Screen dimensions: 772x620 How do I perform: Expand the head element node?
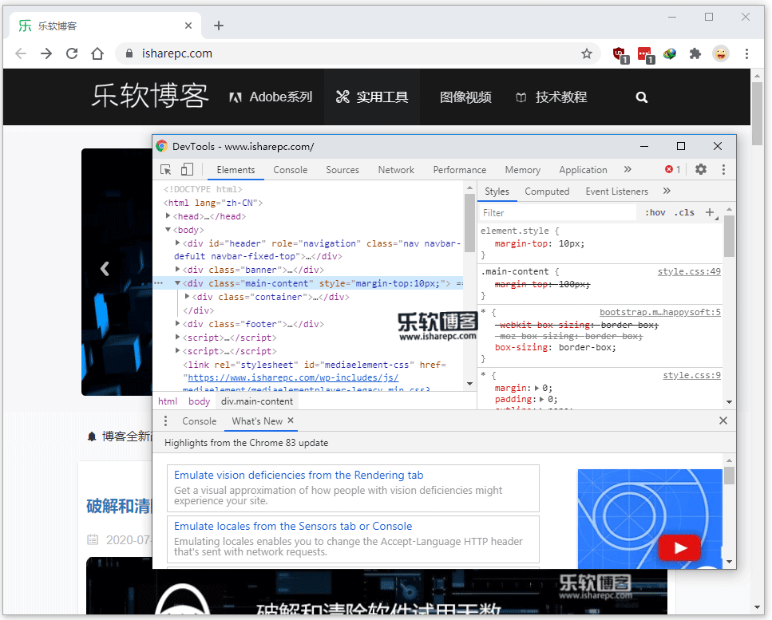[x=168, y=216]
